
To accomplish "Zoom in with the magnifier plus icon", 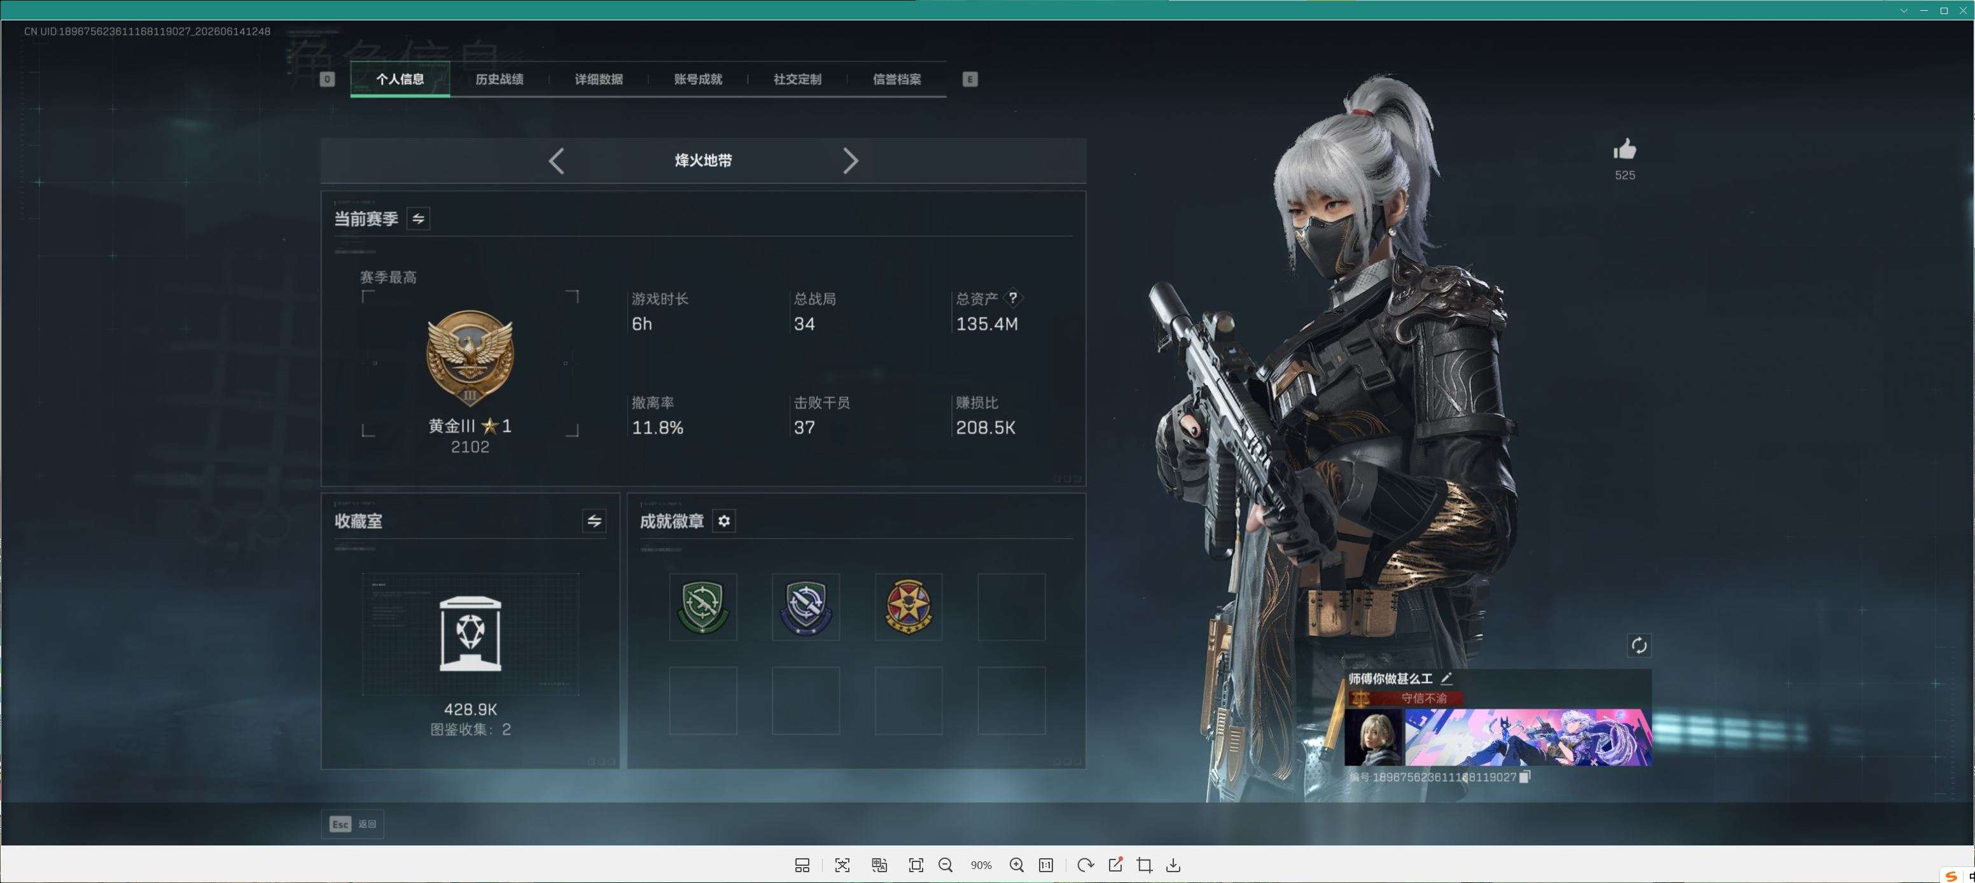I will (1017, 865).
